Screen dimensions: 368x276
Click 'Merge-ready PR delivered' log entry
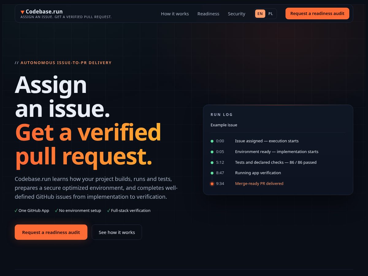click(259, 184)
